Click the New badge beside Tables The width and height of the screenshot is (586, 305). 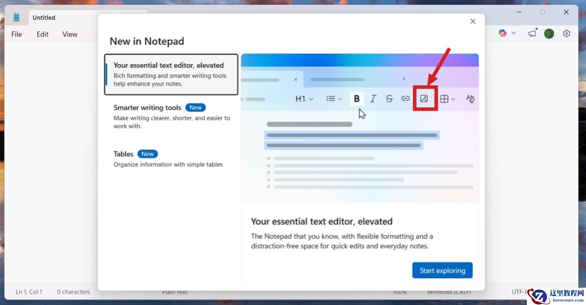point(148,154)
